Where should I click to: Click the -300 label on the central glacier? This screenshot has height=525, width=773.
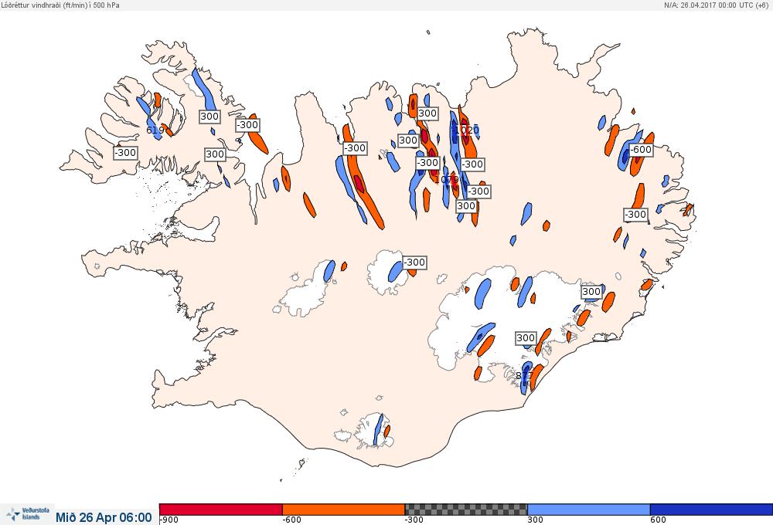pyautogui.click(x=414, y=262)
